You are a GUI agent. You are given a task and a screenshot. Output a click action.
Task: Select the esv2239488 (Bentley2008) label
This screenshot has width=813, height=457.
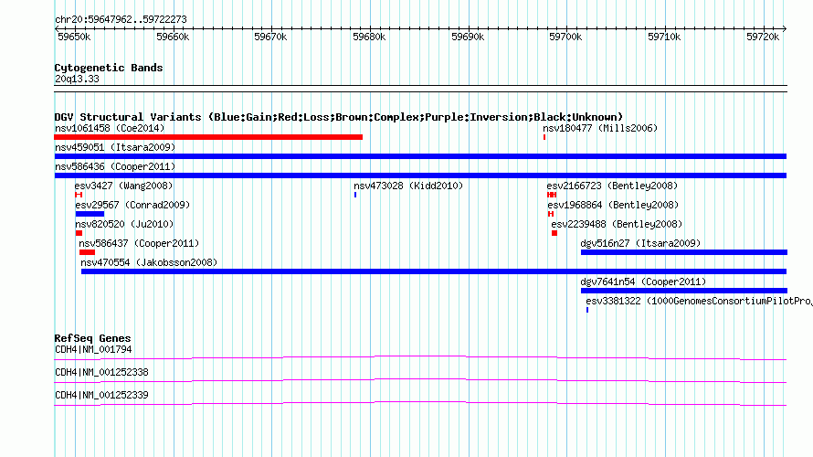click(x=617, y=224)
